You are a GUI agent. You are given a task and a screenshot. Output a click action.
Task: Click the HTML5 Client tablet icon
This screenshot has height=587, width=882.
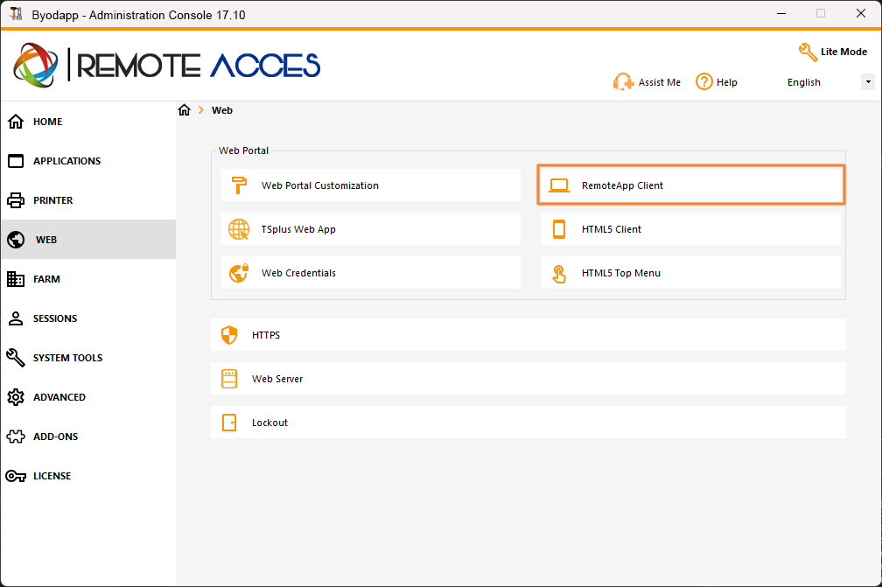tap(559, 229)
